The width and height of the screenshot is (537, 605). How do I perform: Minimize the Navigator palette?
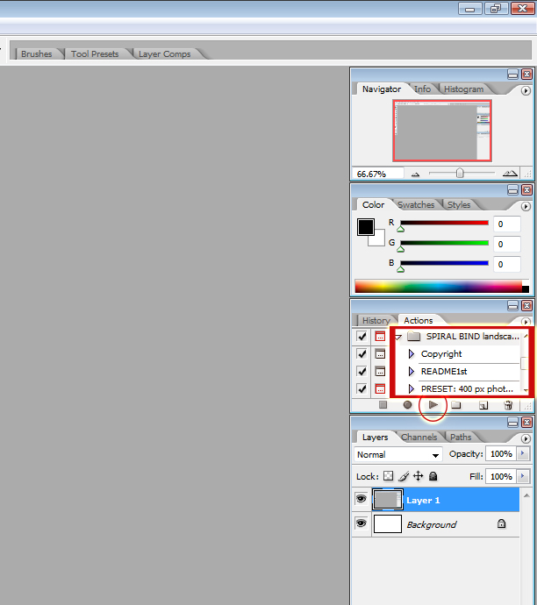512,74
